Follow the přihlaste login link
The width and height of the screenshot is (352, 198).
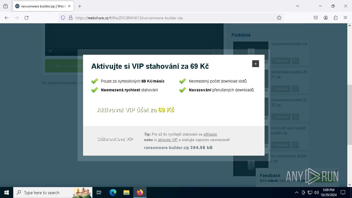(x=210, y=134)
